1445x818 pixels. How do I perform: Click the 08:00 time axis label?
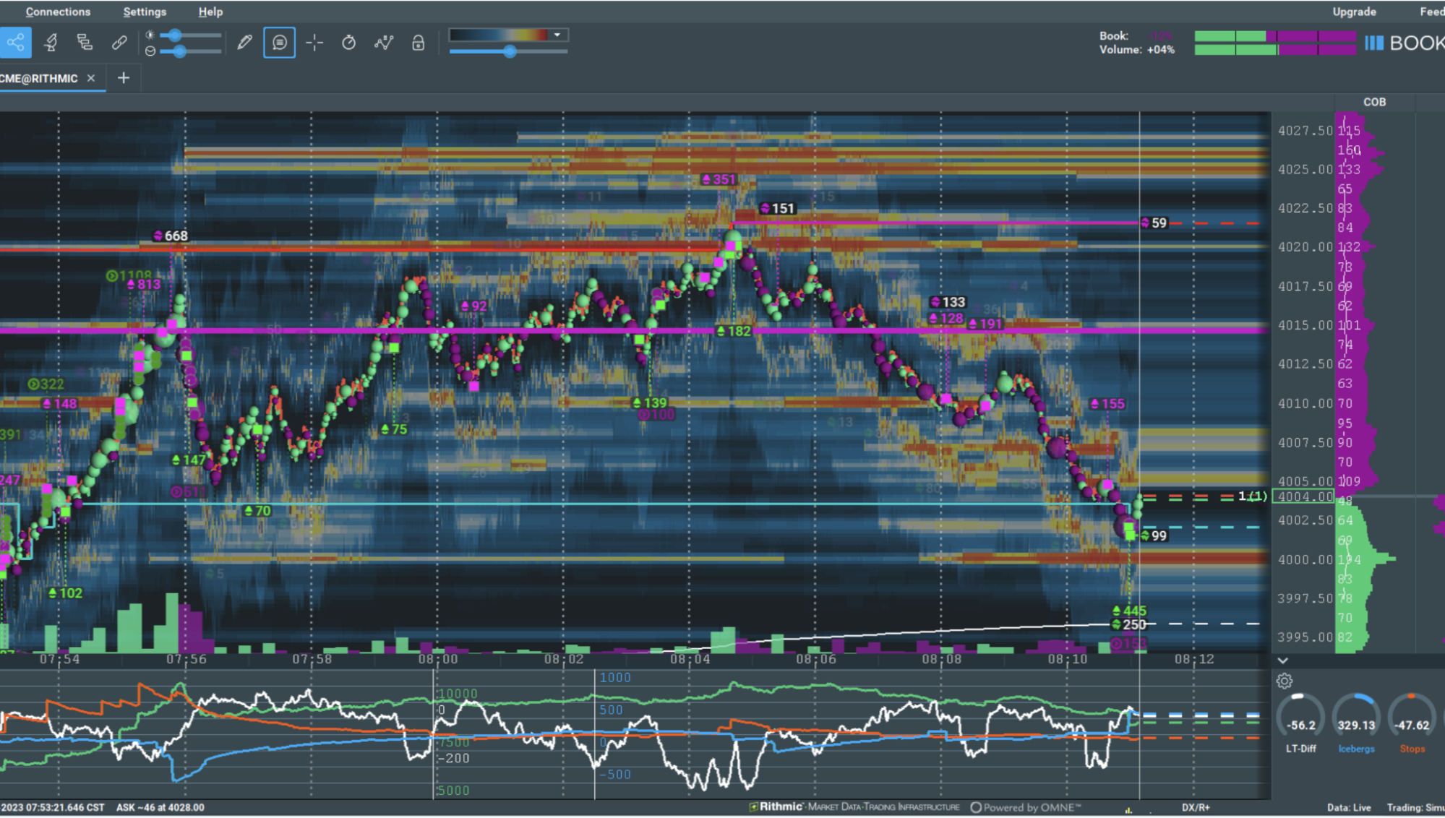point(437,659)
